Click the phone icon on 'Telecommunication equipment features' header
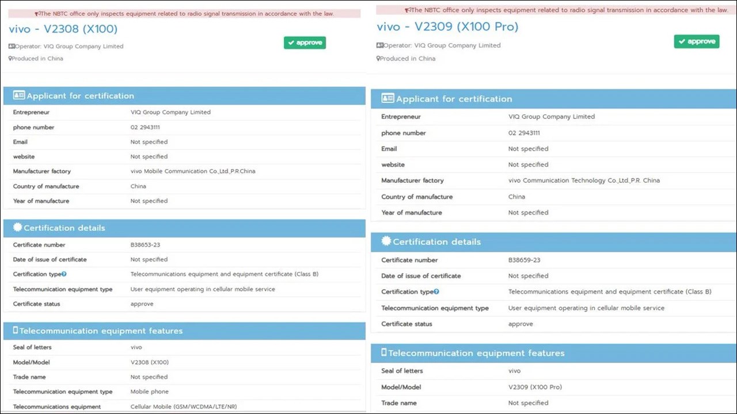This screenshot has height=414, width=737. 16,331
